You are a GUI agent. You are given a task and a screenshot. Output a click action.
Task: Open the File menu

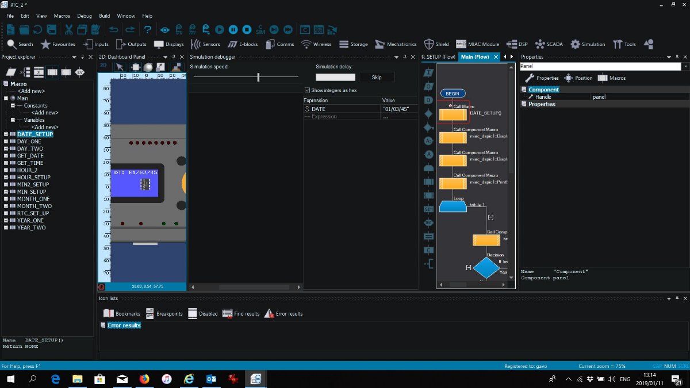point(10,16)
